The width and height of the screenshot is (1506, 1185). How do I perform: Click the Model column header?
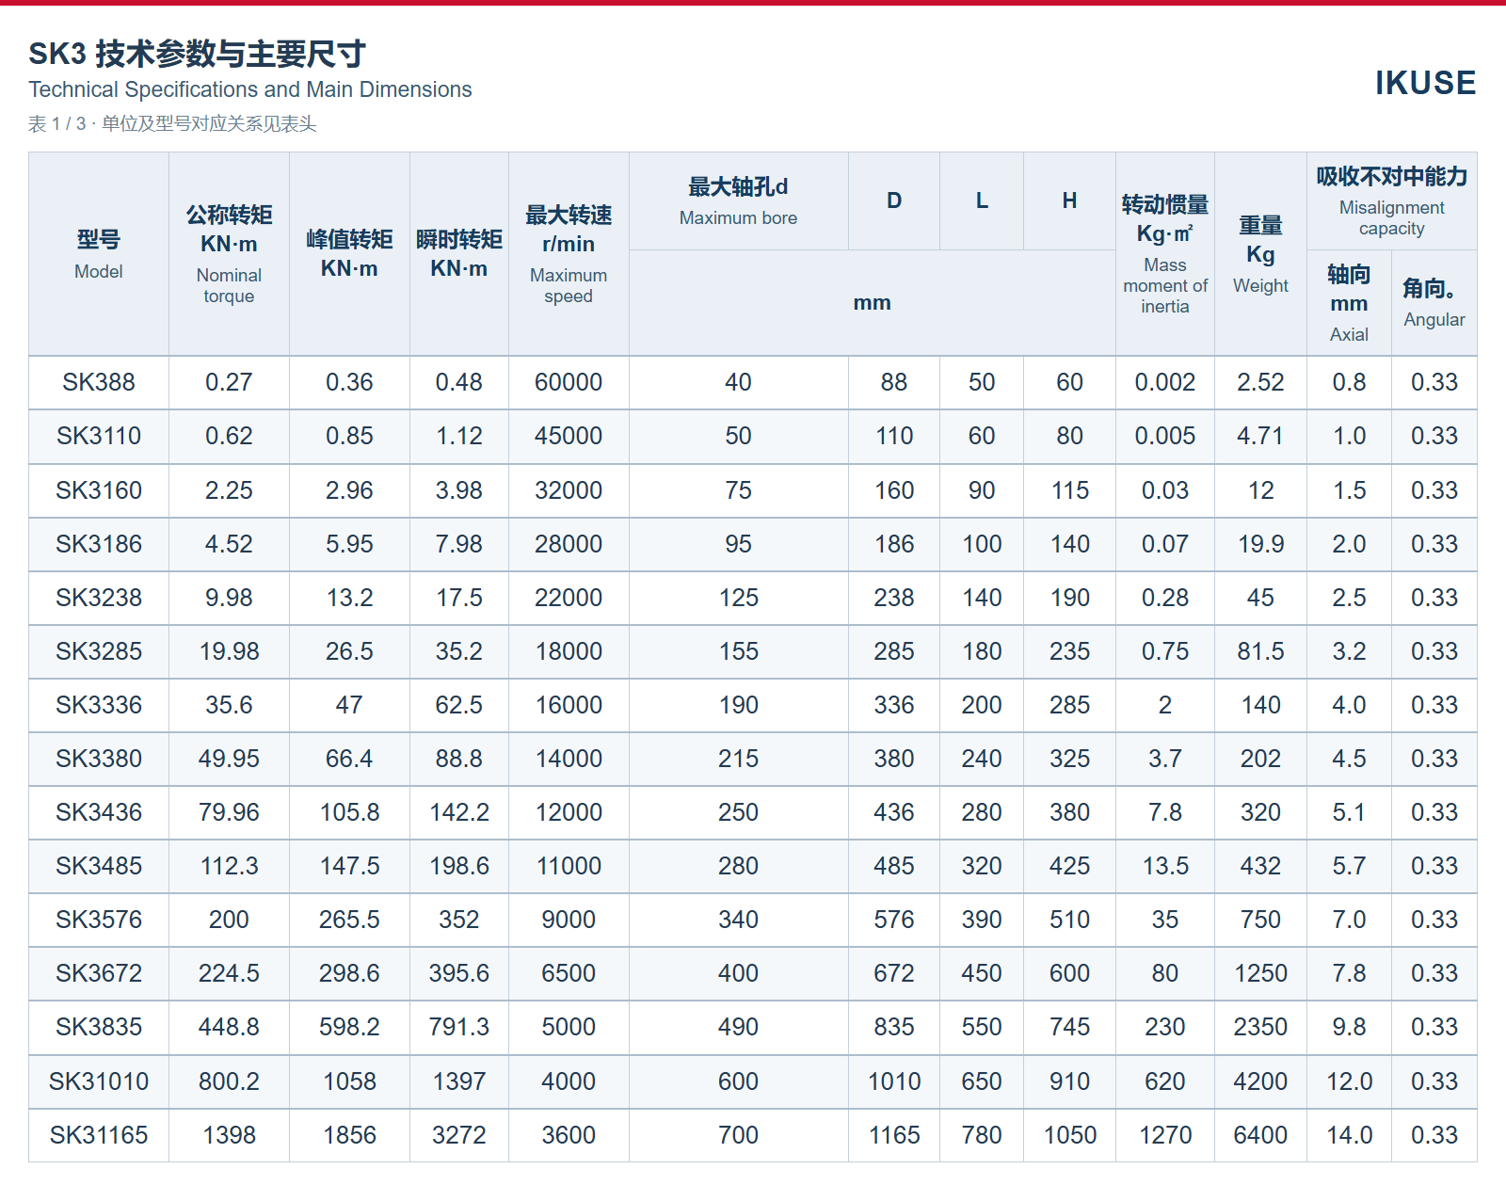coord(99,254)
